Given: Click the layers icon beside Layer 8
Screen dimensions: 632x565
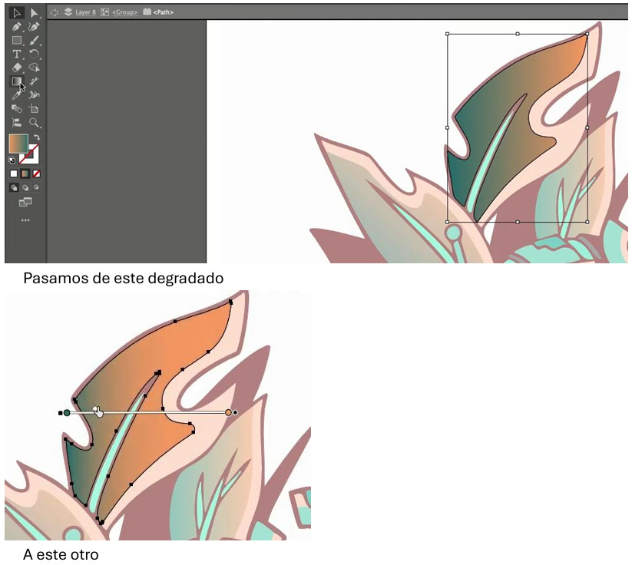Looking at the screenshot, I should [x=68, y=12].
